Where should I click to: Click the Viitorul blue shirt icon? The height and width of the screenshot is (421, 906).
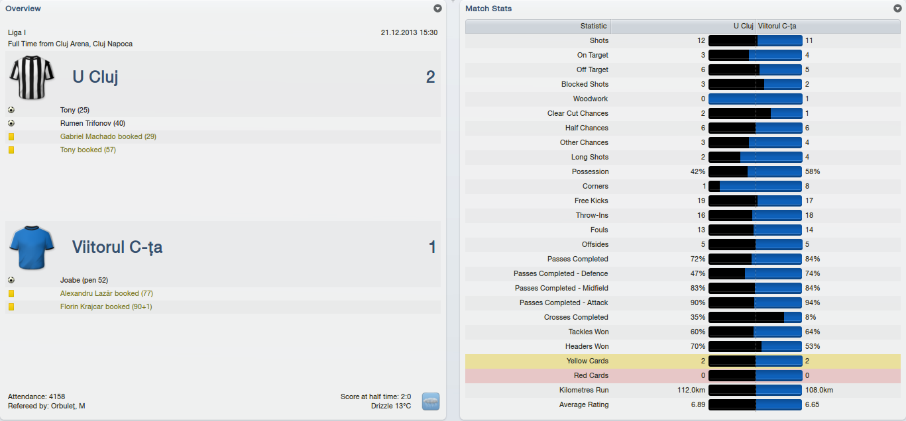pos(31,247)
